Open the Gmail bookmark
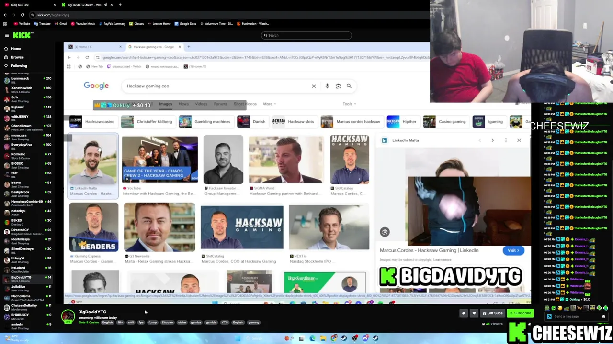 [60, 24]
